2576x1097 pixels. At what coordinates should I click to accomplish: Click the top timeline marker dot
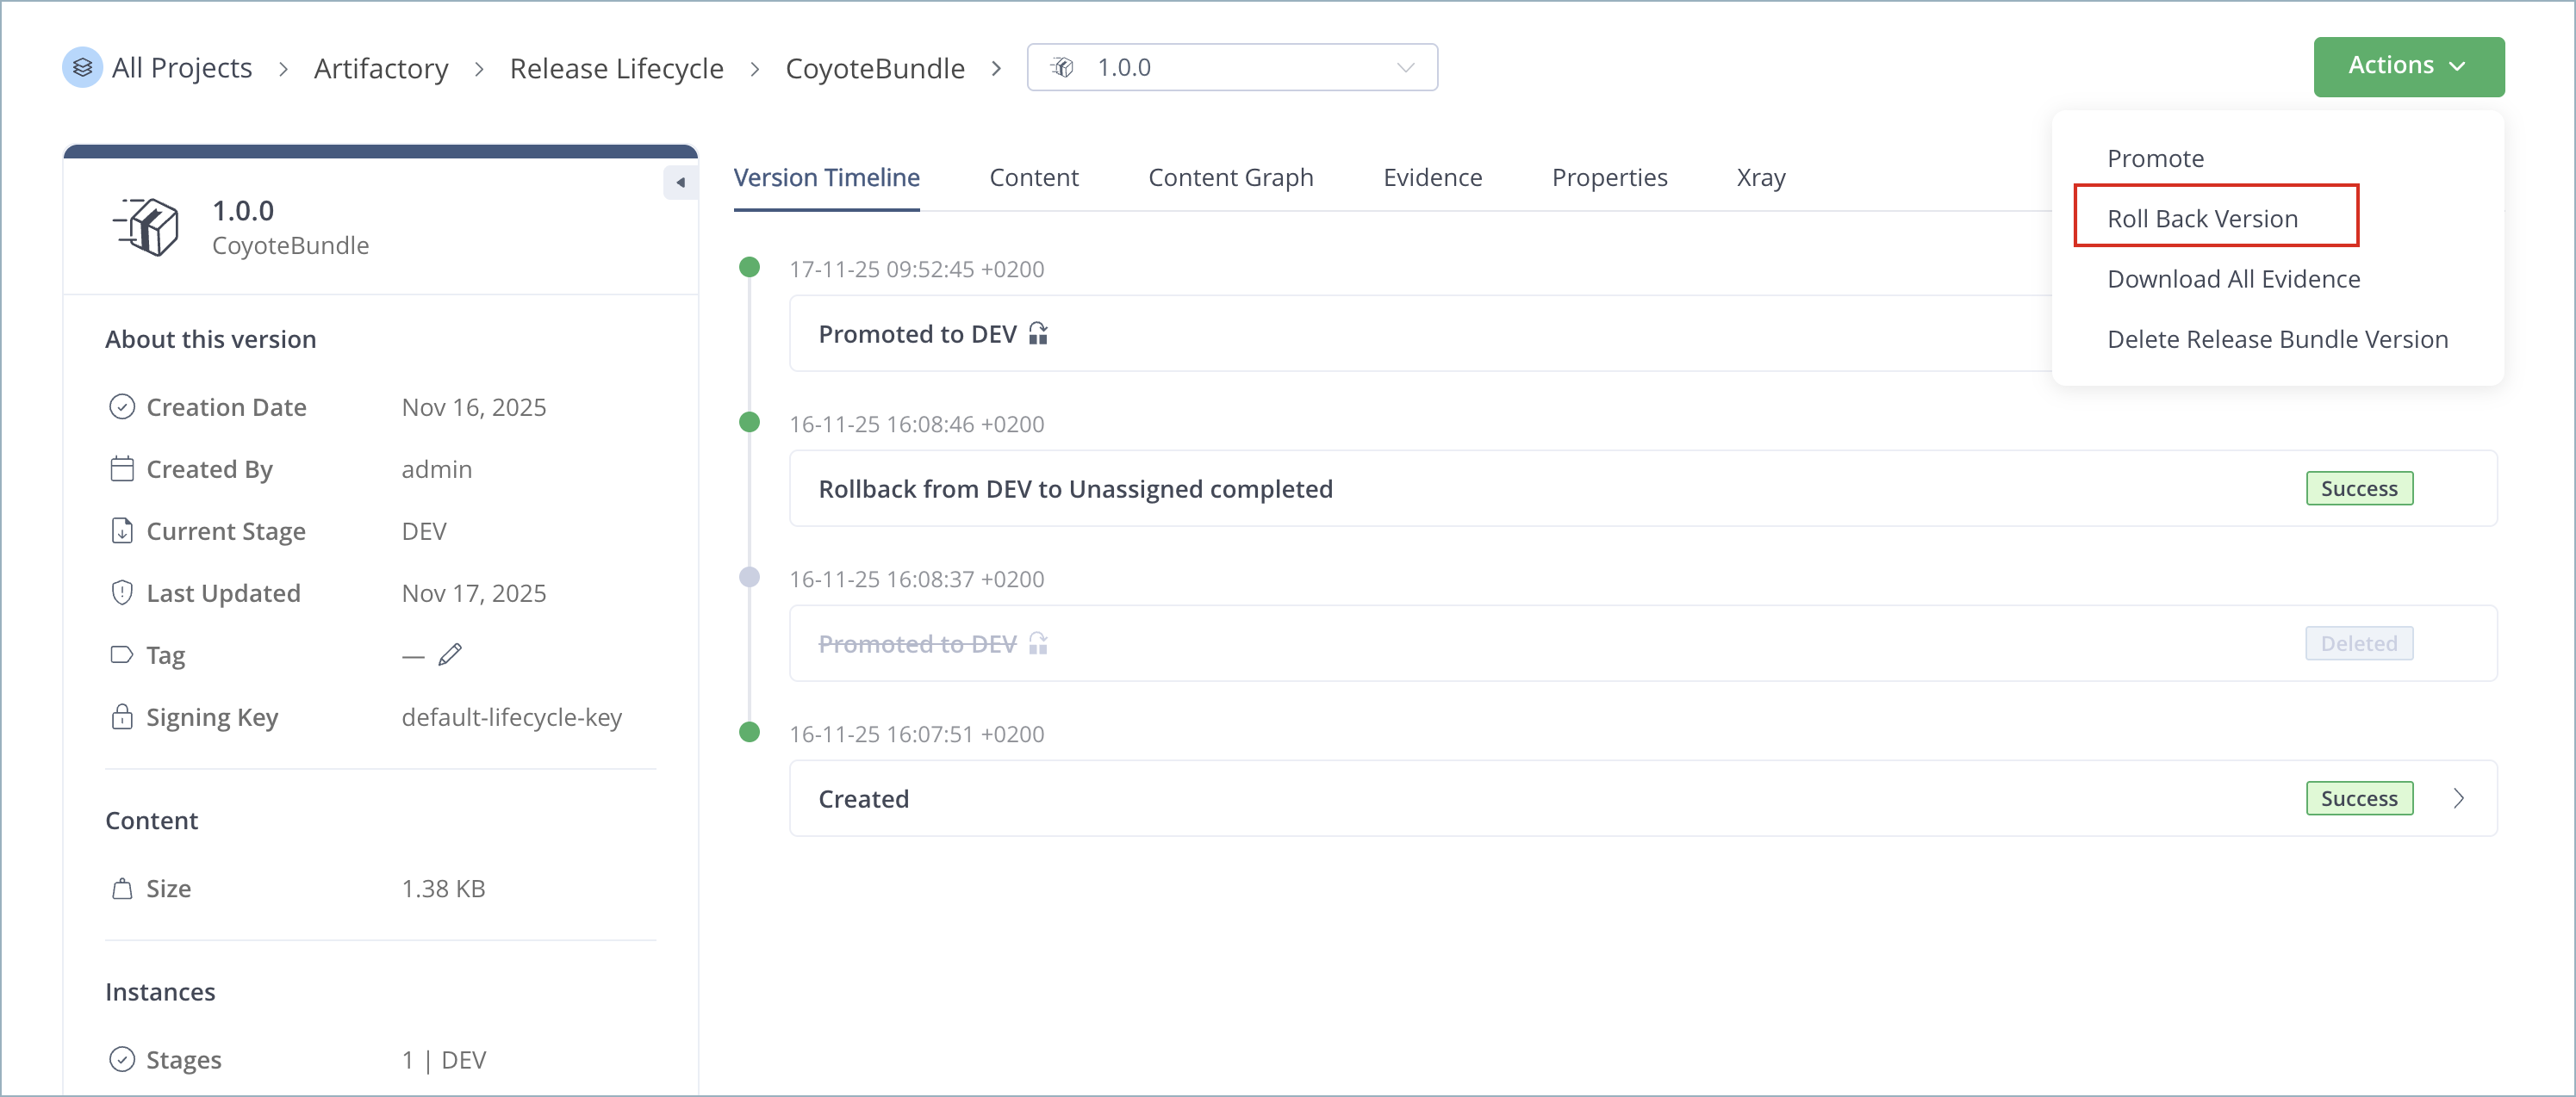(x=749, y=267)
